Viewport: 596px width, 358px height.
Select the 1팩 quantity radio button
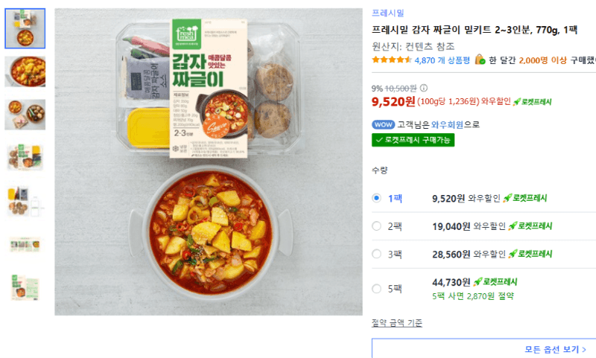click(376, 198)
